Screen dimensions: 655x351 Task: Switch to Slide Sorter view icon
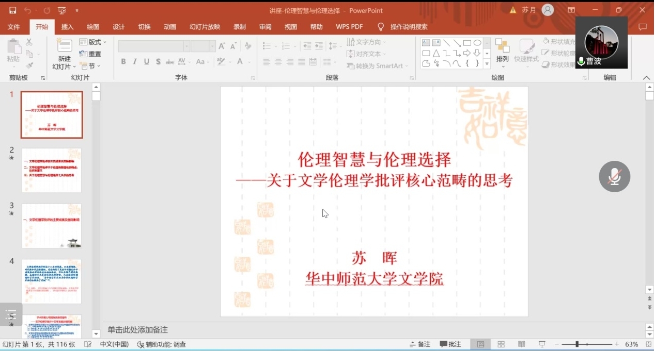click(501, 344)
